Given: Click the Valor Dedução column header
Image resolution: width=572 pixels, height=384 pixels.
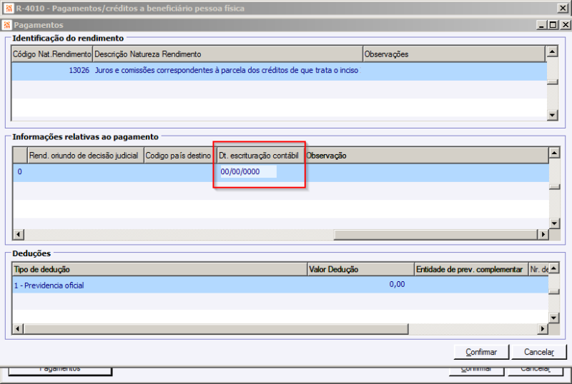Looking at the screenshot, I should (361, 269).
